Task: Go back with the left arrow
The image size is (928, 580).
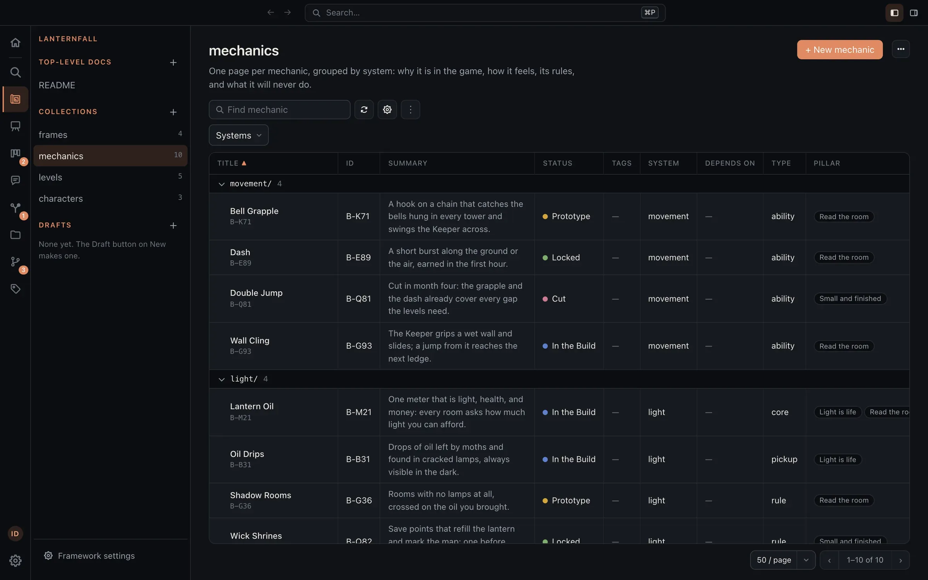Action: [x=271, y=13]
